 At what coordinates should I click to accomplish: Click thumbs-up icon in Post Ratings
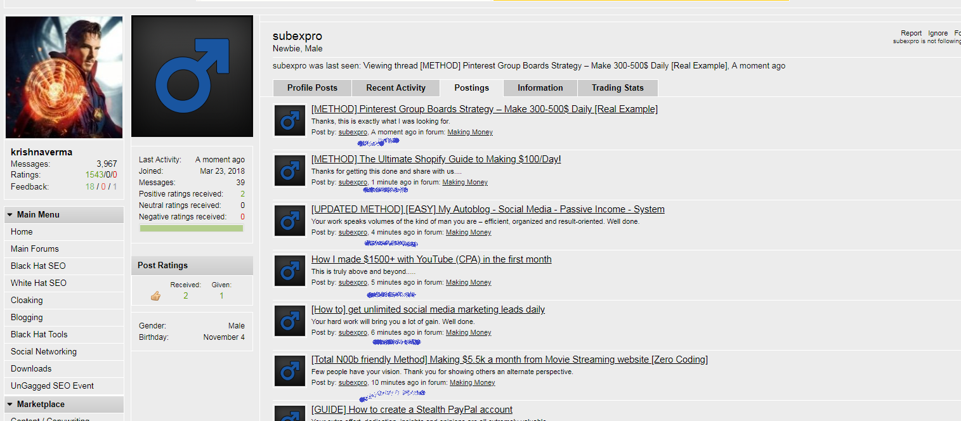pyautogui.click(x=155, y=296)
